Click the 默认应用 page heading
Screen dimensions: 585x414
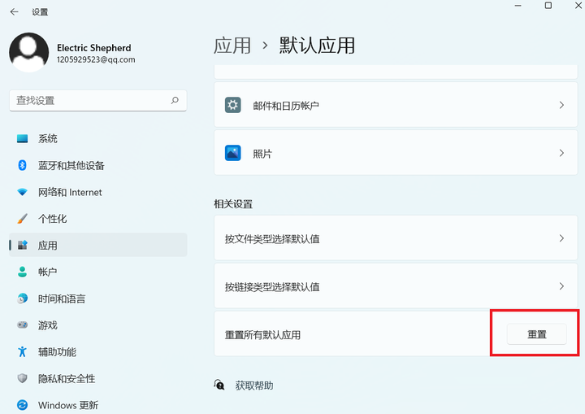[317, 46]
